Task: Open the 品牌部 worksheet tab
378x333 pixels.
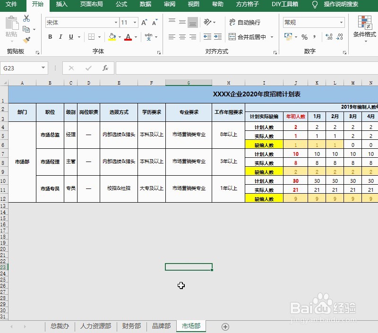Action: [x=161, y=326]
